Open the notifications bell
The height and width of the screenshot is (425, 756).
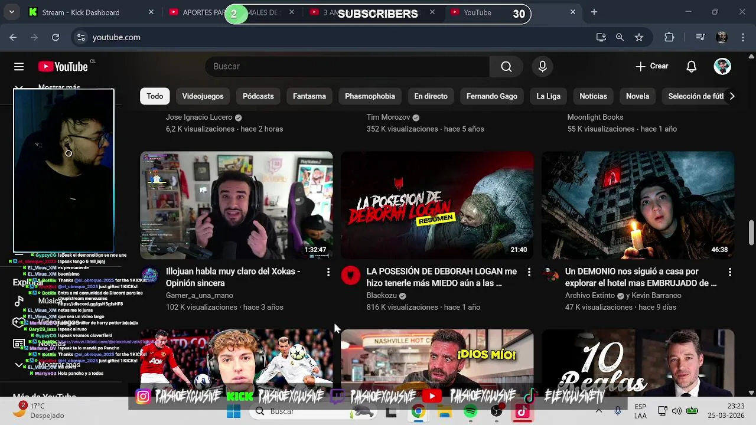tap(691, 66)
